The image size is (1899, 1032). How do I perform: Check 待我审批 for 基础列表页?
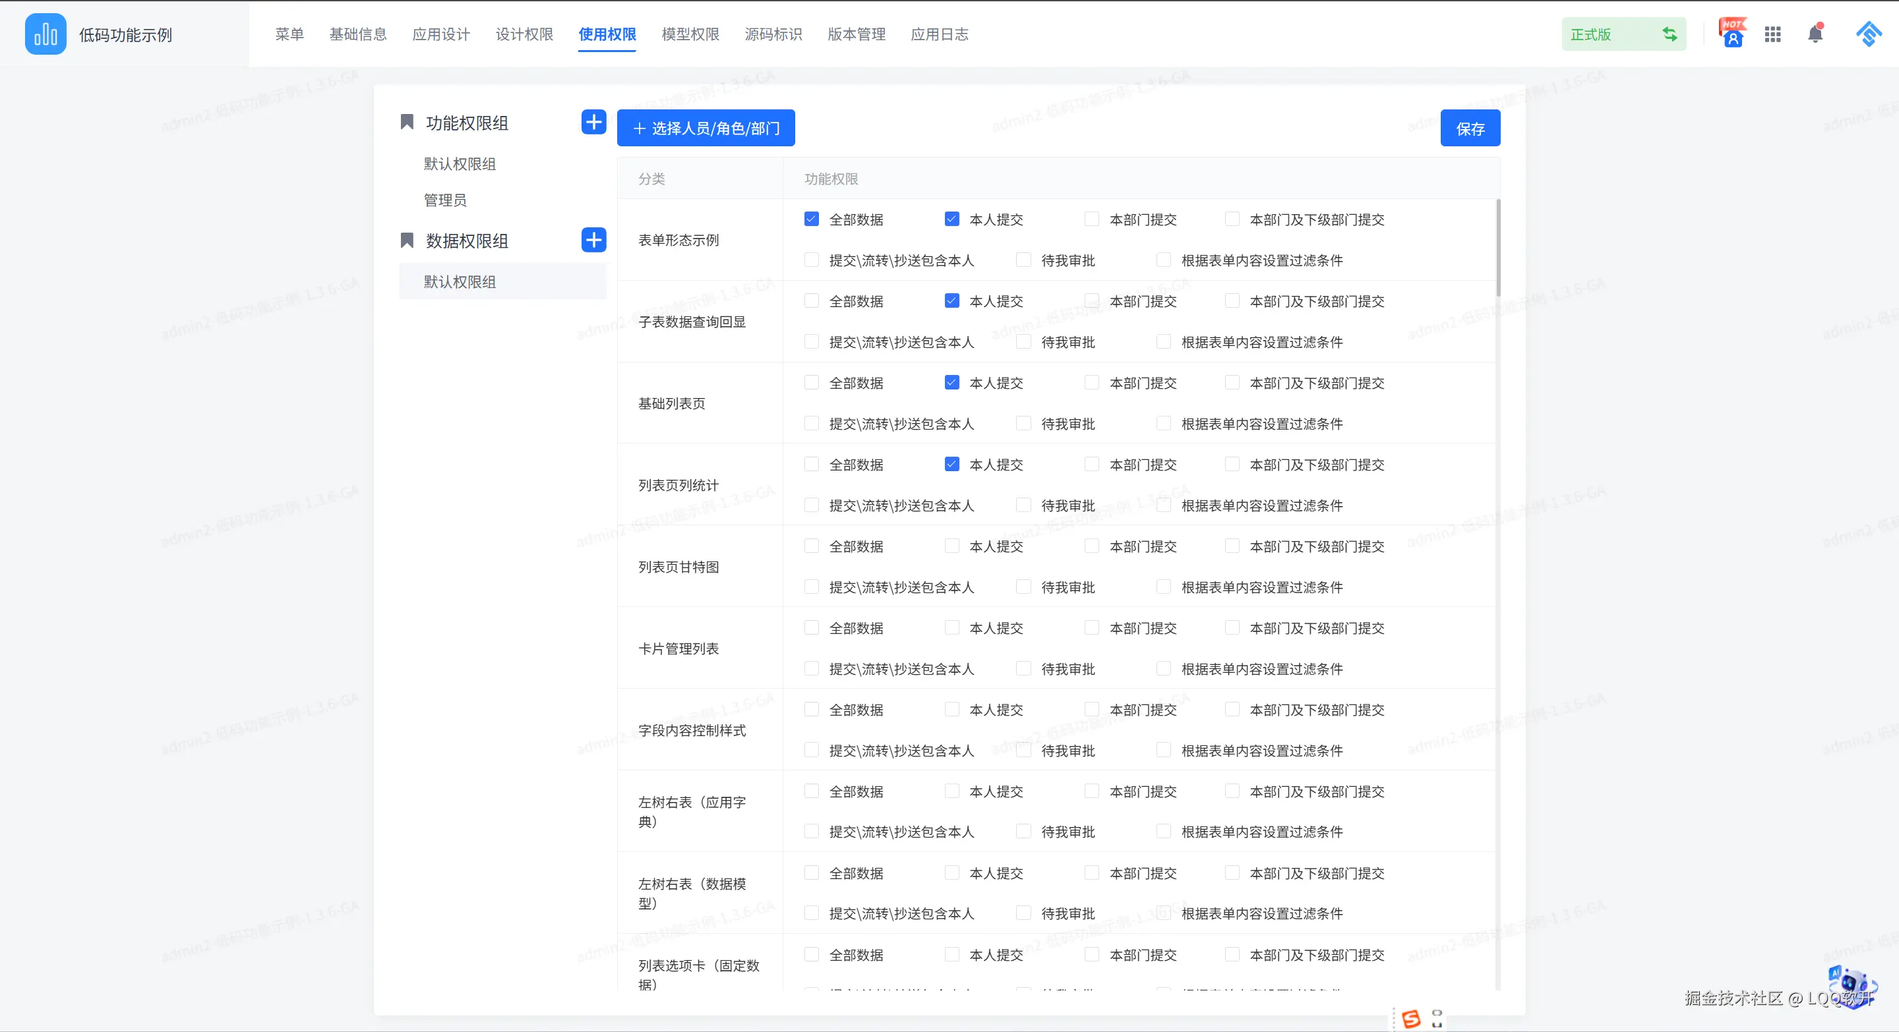pyautogui.click(x=1023, y=424)
